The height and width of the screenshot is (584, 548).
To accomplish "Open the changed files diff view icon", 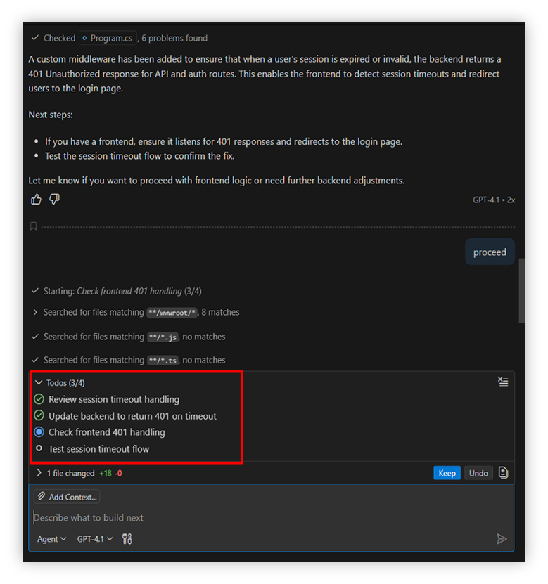I will click(503, 473).
